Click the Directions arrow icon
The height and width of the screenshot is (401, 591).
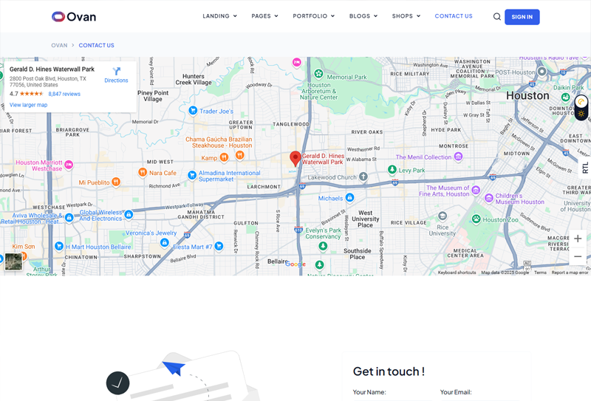(116, 71)
